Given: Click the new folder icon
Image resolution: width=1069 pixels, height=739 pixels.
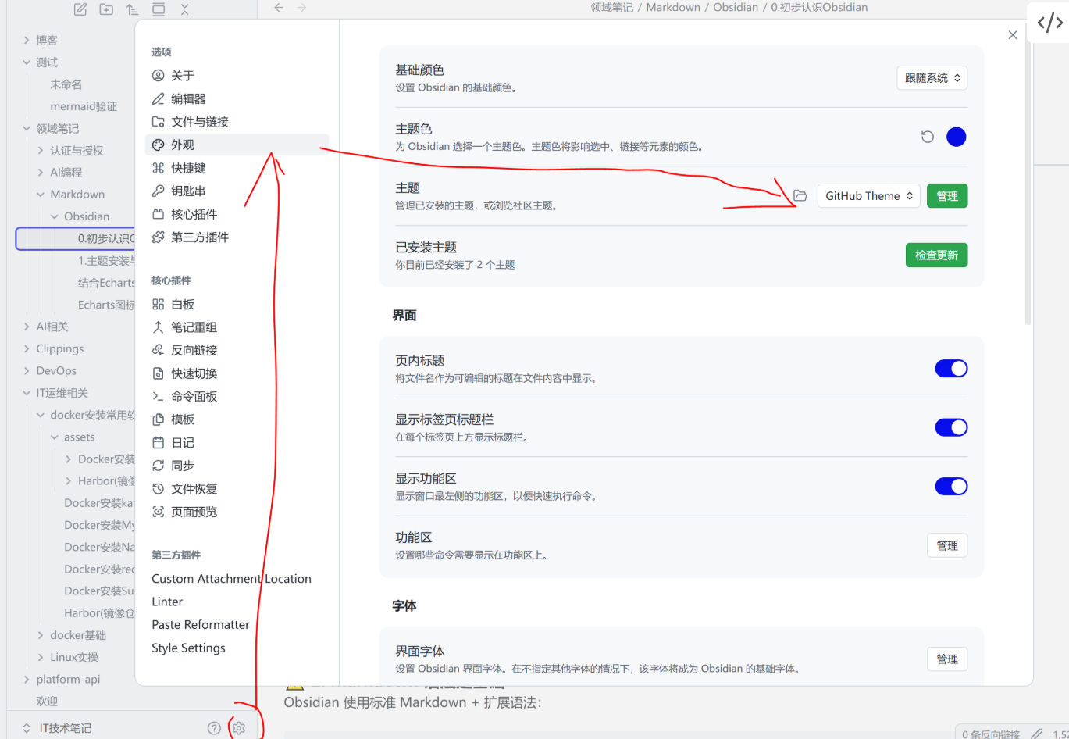Looking at the screenshot, I should click(106, 9).
